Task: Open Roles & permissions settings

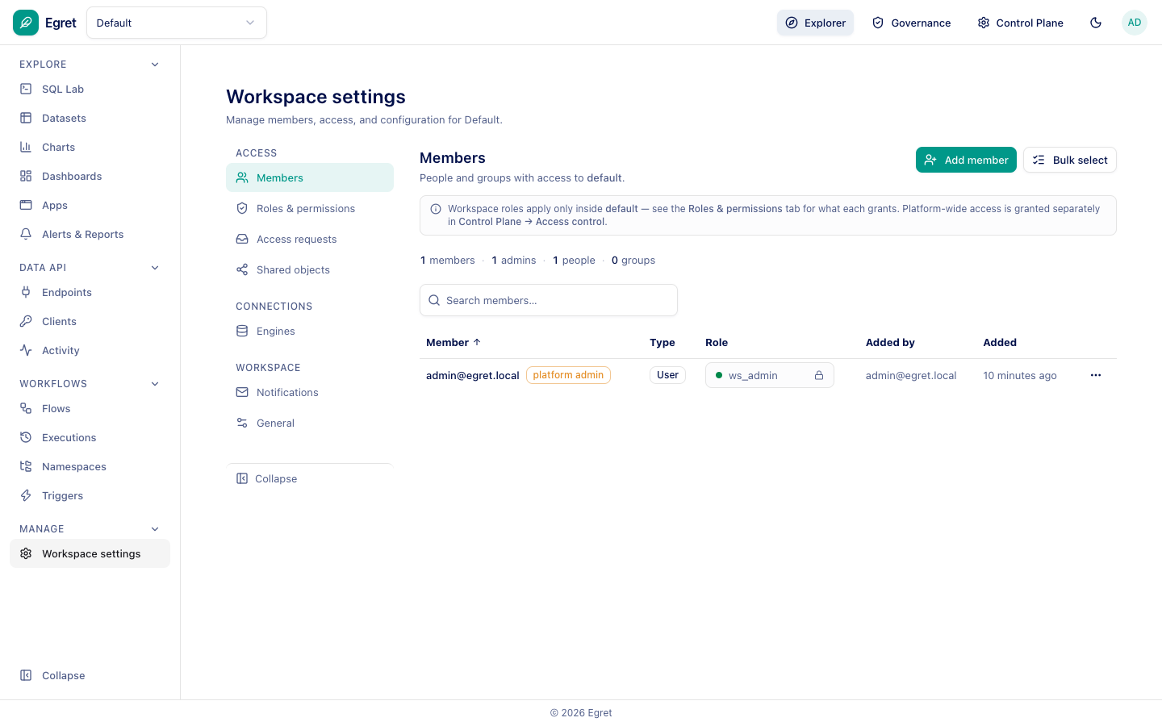Action: 310,208
